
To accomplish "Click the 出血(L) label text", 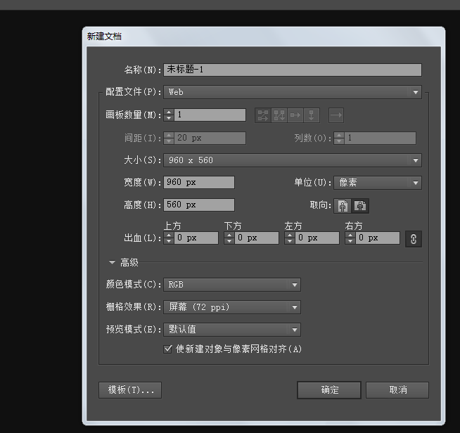I will coord(142,238).
